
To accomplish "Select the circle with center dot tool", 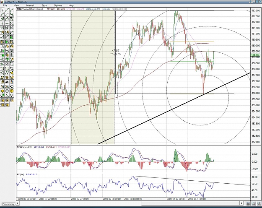I will click(x=7, y=91).
